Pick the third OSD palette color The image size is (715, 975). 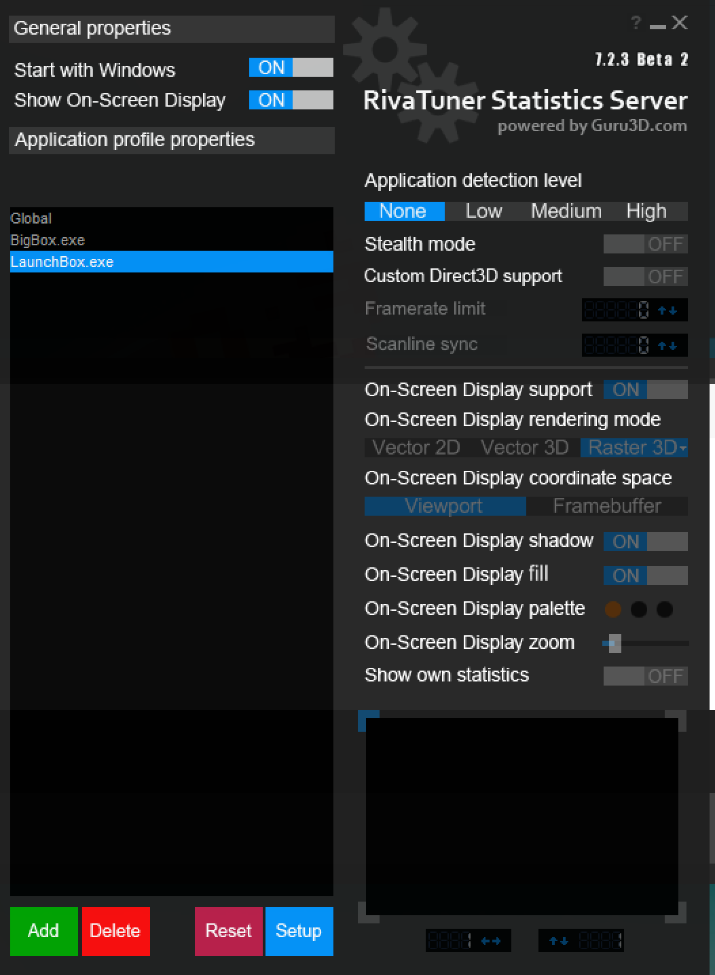click(x=665, y=609)
